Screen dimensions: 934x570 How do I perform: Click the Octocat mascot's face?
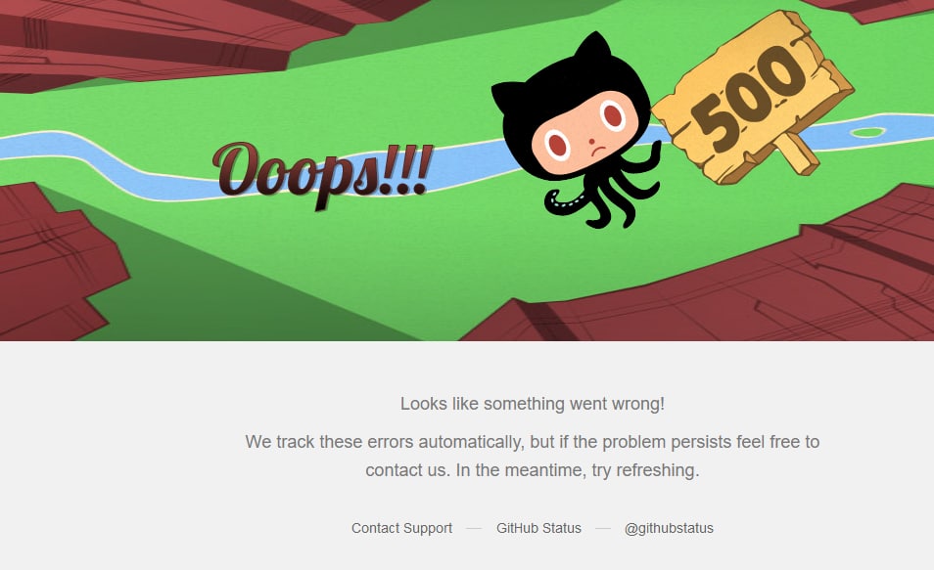point(584,133)
